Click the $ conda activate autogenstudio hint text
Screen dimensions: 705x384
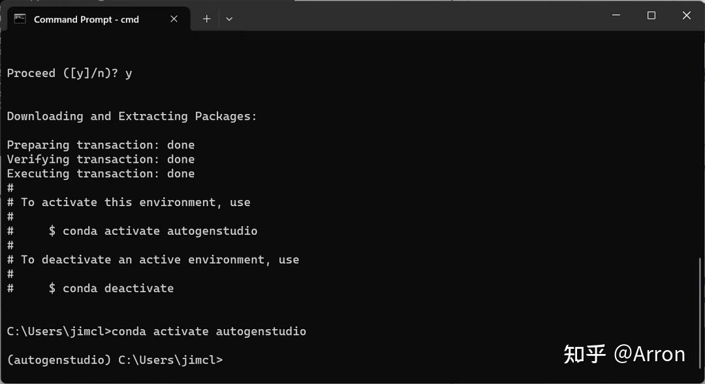pos(153,231)
